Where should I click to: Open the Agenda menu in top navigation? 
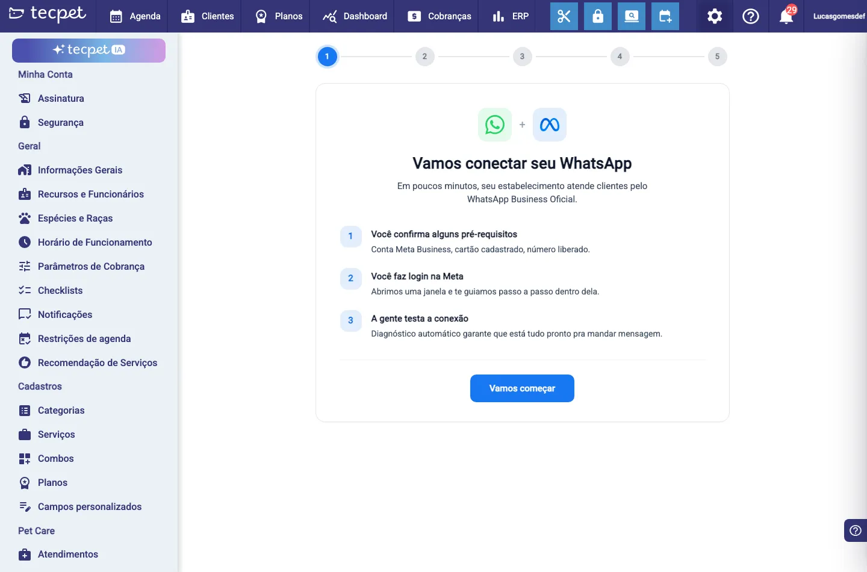point(135,16)
